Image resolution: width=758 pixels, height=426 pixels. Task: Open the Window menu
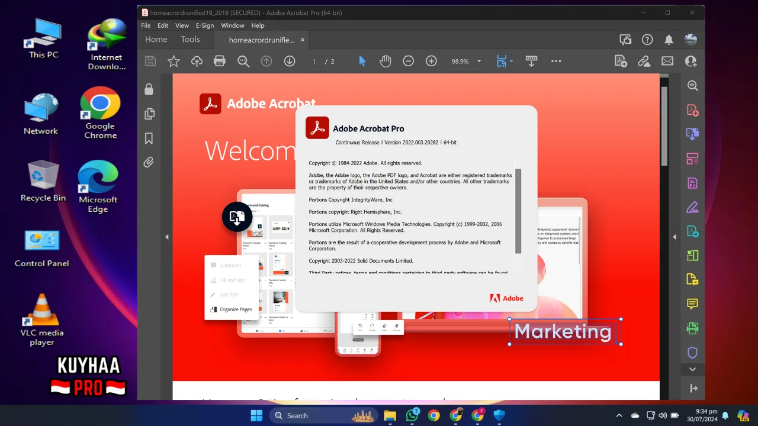pos(233,25)
